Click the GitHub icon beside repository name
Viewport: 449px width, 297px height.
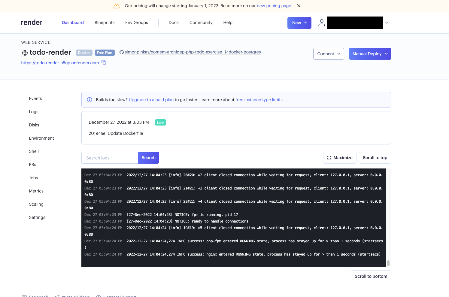122,52
